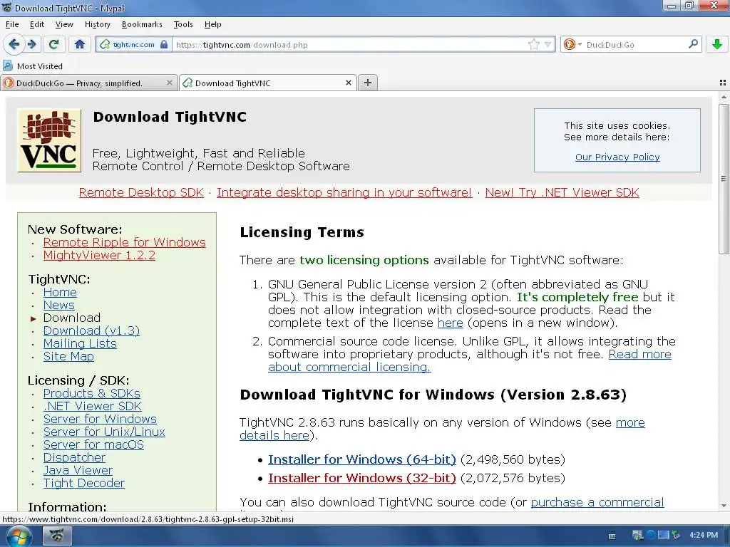Open the Most Visited bookmarks folder
This screenshot has height=547, width=730.
[33, 66]
